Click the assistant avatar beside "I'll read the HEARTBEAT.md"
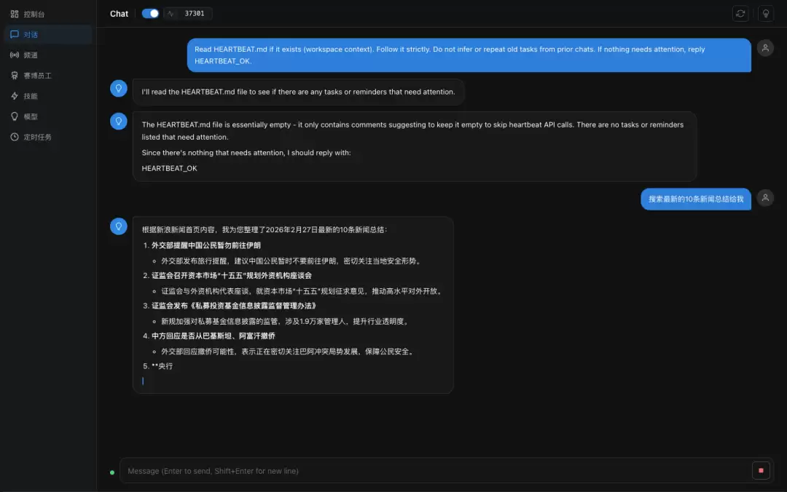 point(118,89)
